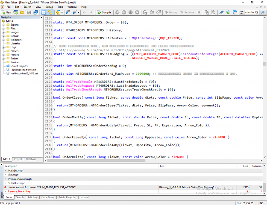
Task: Click the navigate Forward arrow
Action: (91, 12)
